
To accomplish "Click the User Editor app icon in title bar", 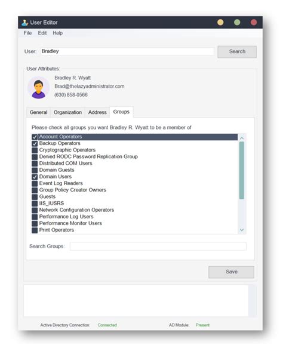I will click(x=25, y=23).
